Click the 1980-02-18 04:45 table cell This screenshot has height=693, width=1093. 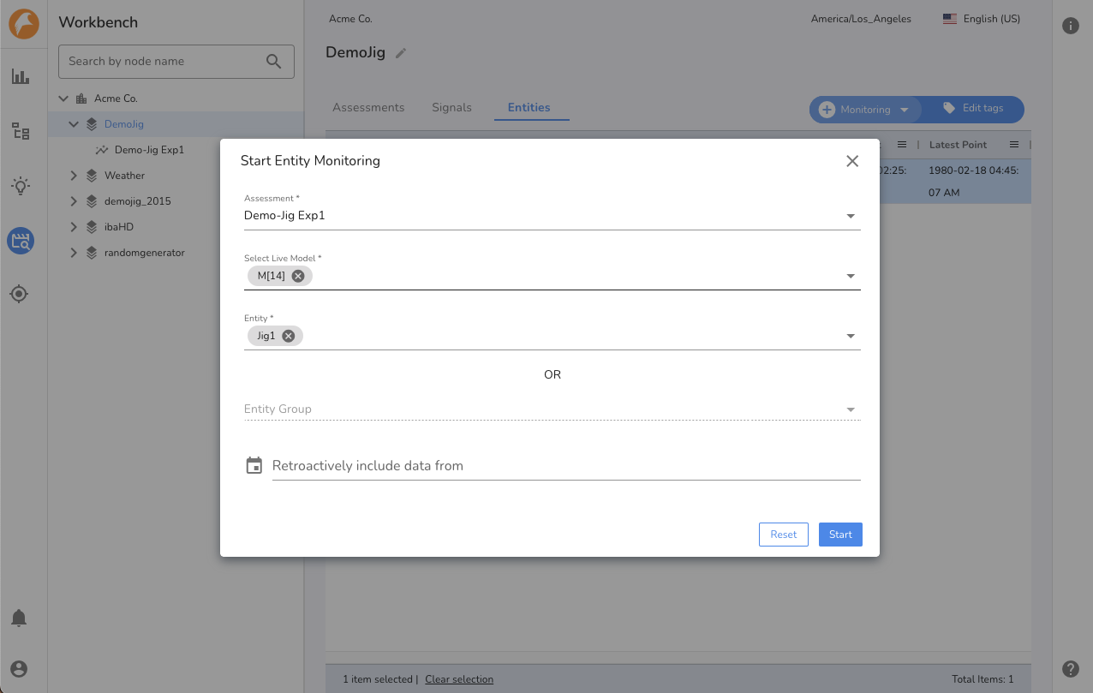(x=973, y=182)
